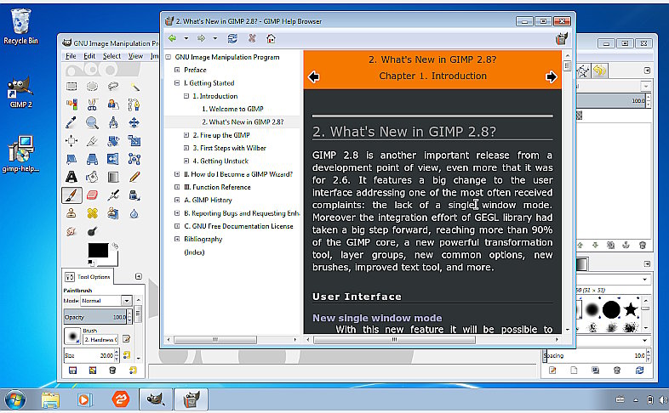Switch to the Tool Options tab
The width and height of the screenshot is (669, 413).
coord(88,277)
